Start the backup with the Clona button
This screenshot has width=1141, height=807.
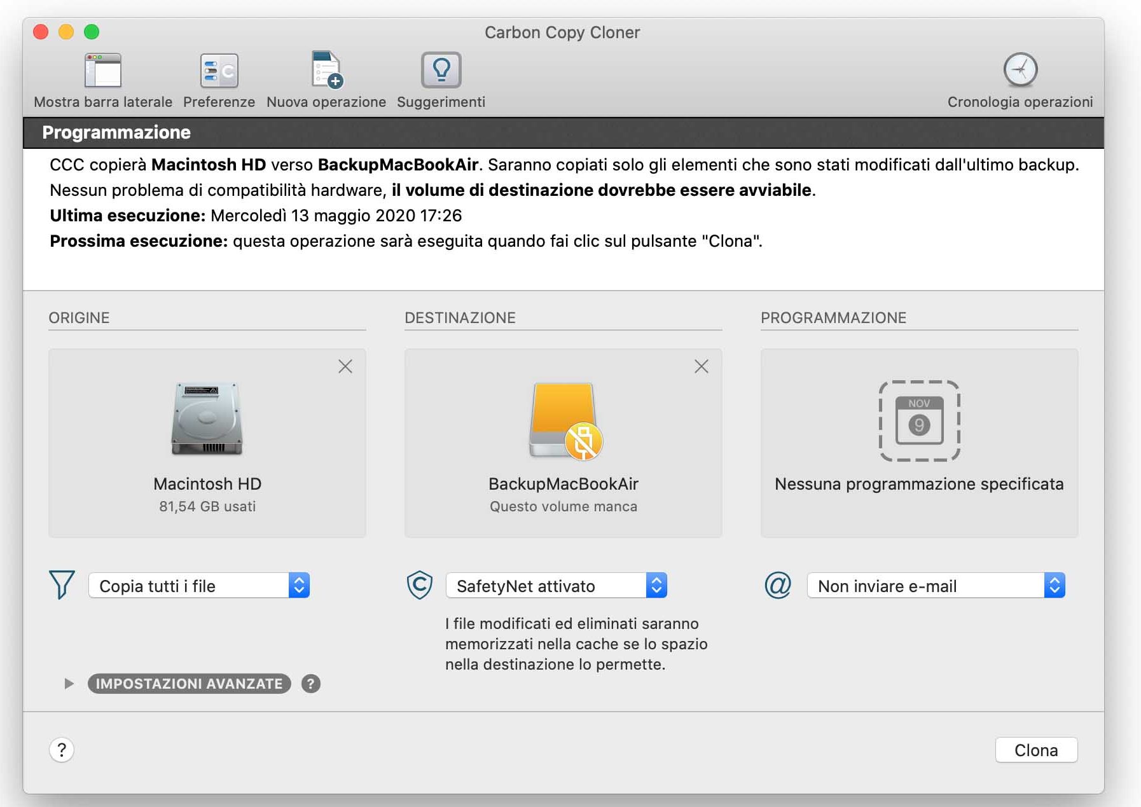[1036, 750]
